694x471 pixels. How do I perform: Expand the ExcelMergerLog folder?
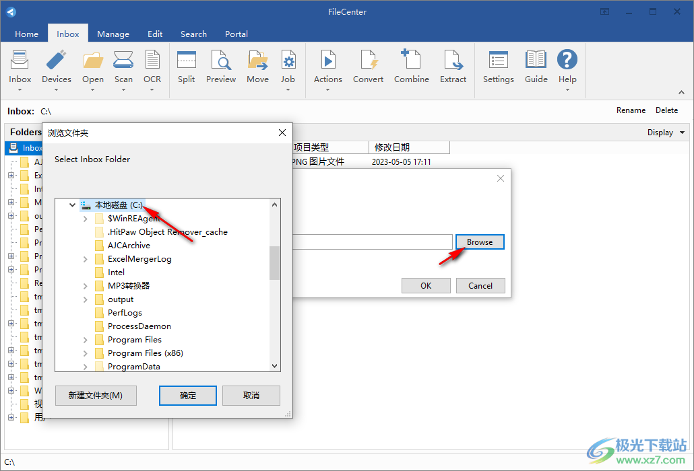[x=86, y=259]
